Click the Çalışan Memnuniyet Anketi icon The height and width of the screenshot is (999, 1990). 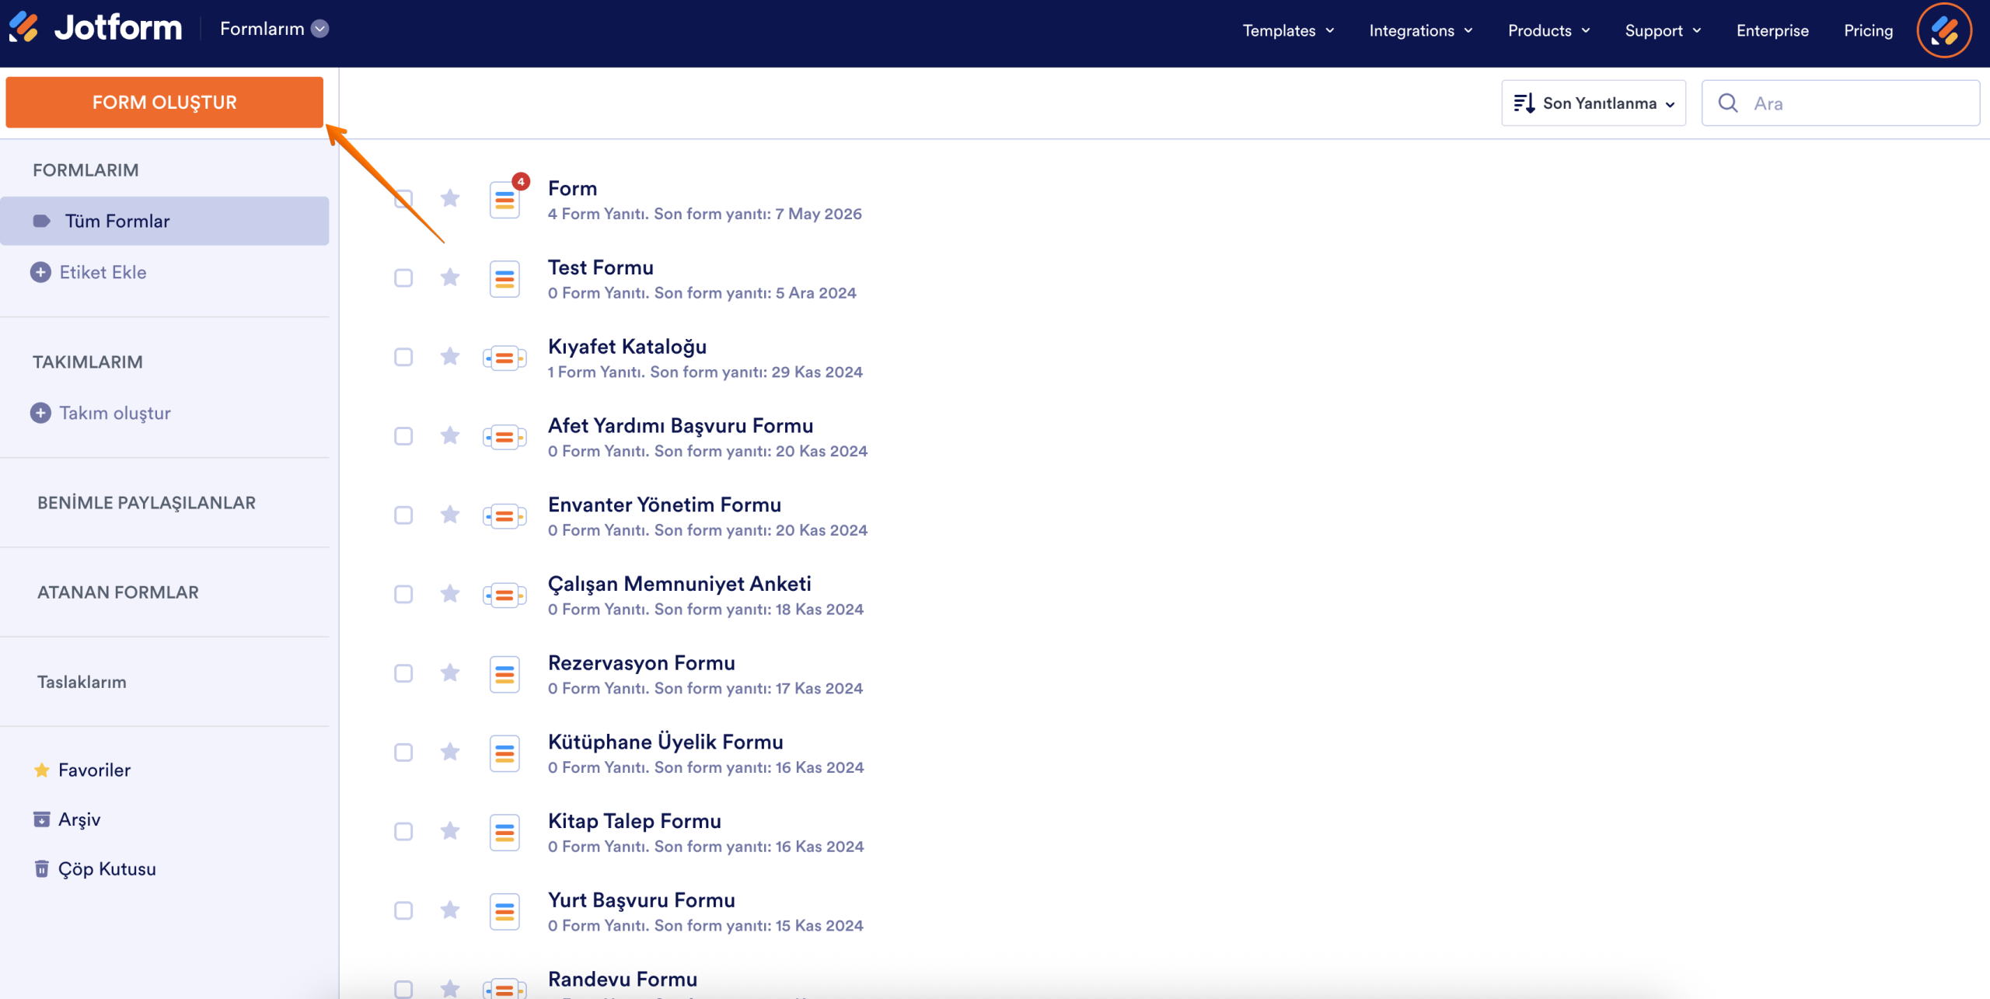pyautogui.click(x=505, y=596)
